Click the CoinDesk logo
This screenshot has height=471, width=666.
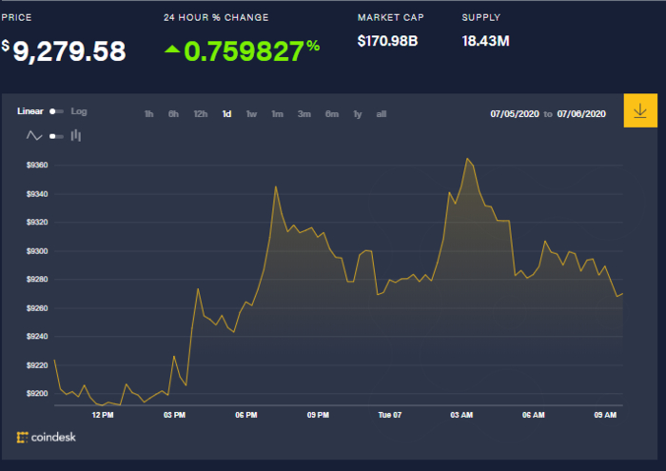pos(46,437)
